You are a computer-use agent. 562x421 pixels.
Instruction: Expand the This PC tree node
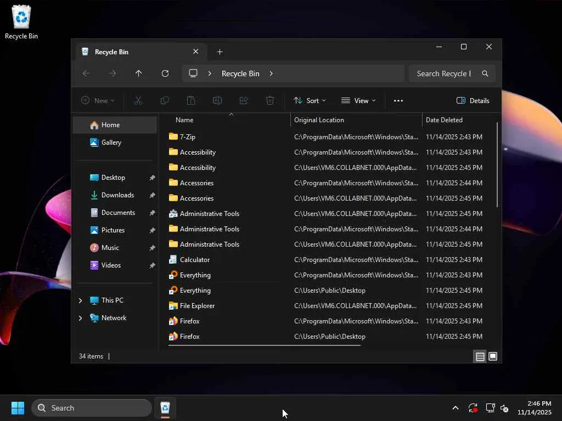point(80,300)
